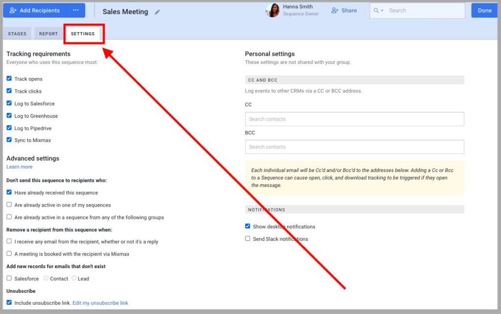This screenshot has width=501, height=314.
Task: Open Edit my unsubscribe link
Action: pyautogui.click(x=100, y=303)
